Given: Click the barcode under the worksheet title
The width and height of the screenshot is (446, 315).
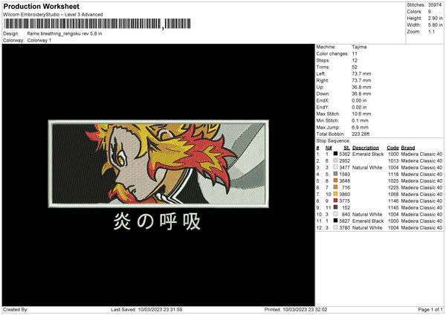Looking at the screenshot, I should (97, 24).
